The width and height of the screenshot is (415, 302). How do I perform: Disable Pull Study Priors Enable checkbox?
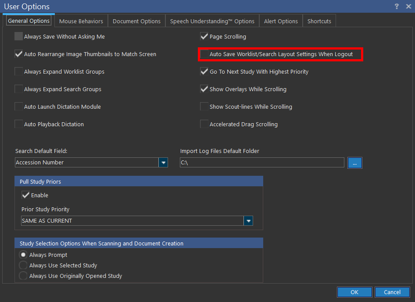(26, 195)
